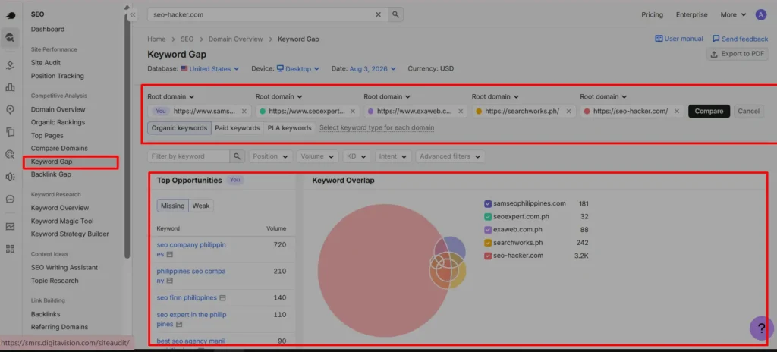Open the user avatar A icon
Screen dimensions: 777x352
[x=760, y=15]
